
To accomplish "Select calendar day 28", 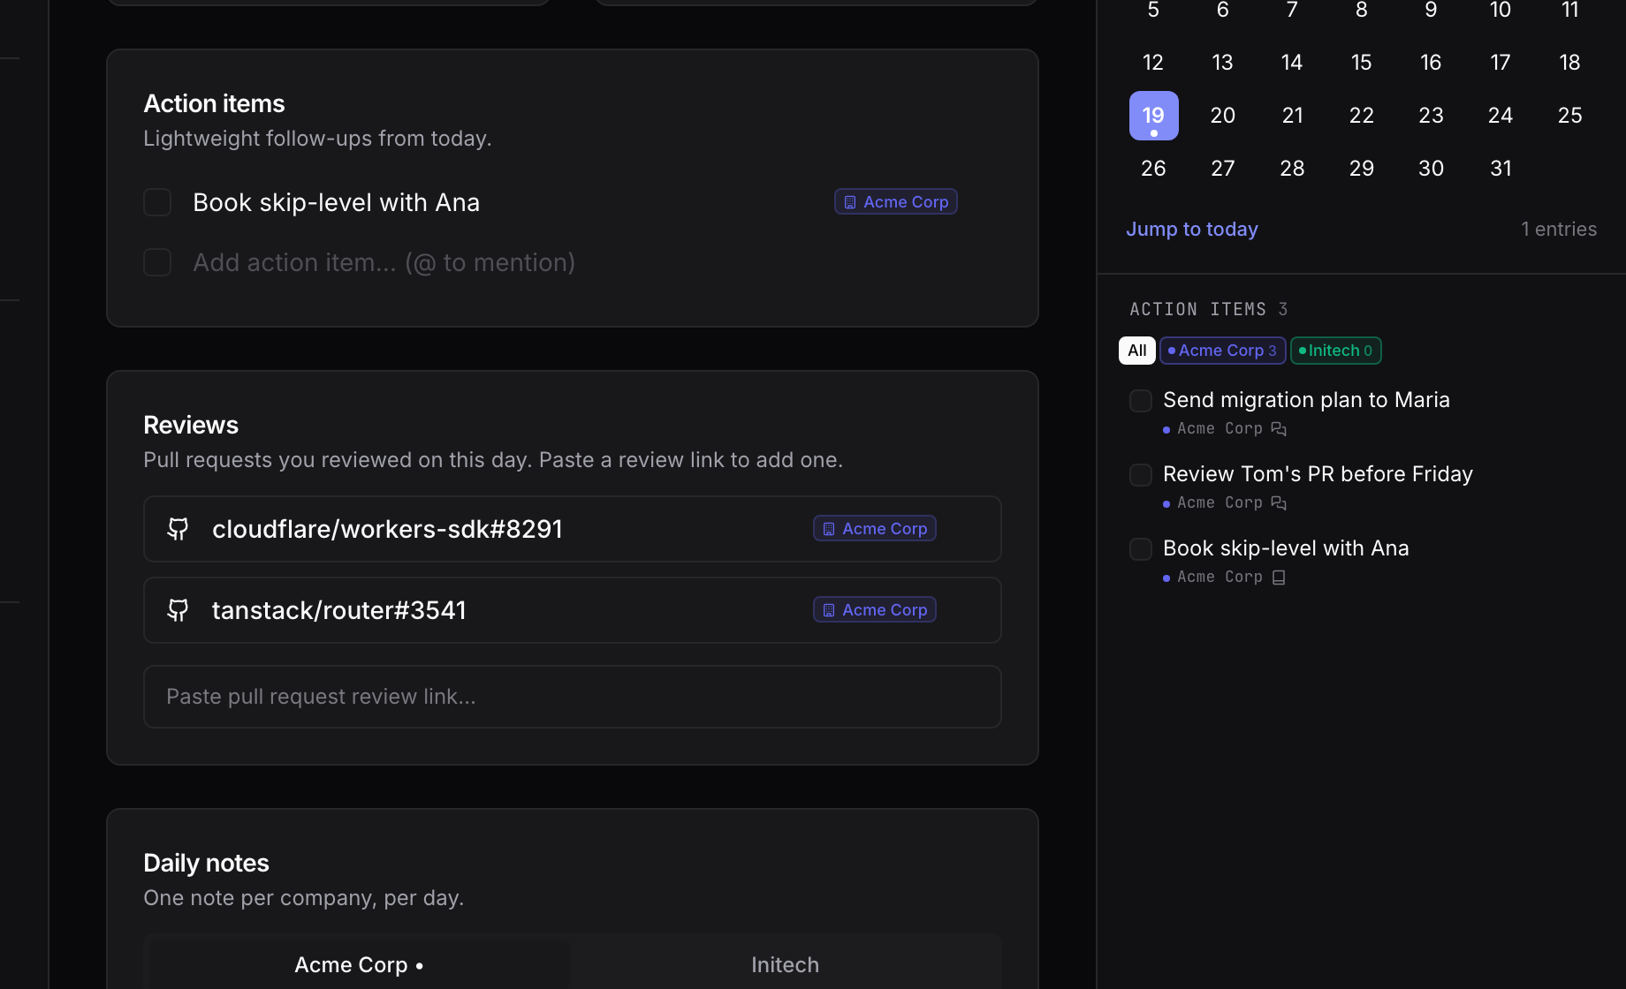I will pyautogui.click(x=1293, y=169).
